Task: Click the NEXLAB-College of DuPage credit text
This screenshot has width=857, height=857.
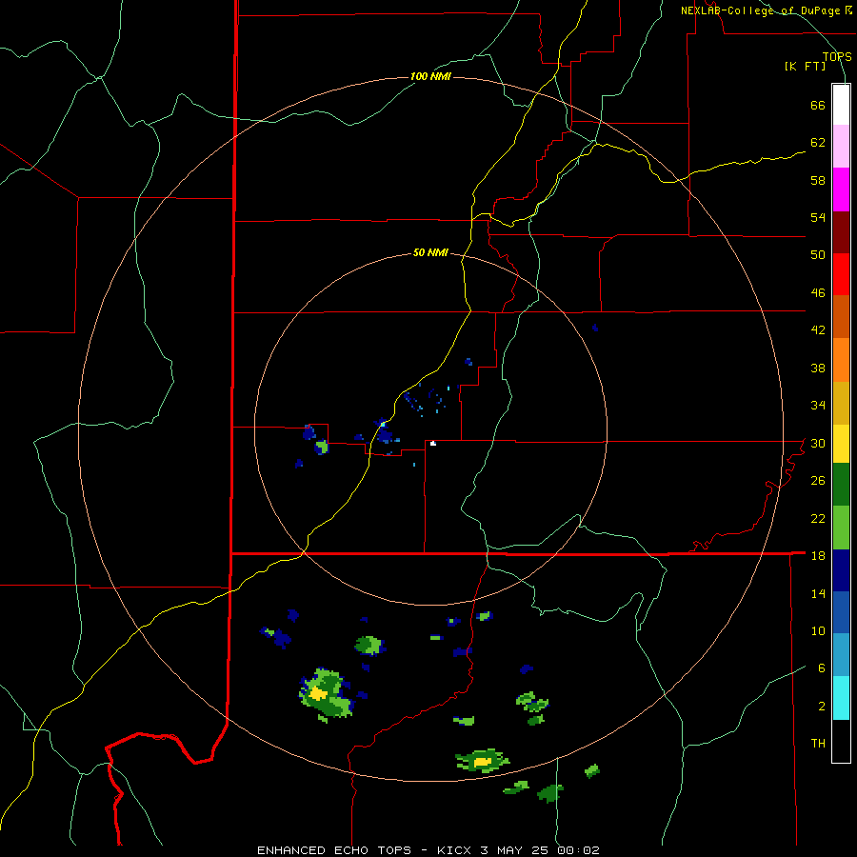Action: click(x=766, y=10)
